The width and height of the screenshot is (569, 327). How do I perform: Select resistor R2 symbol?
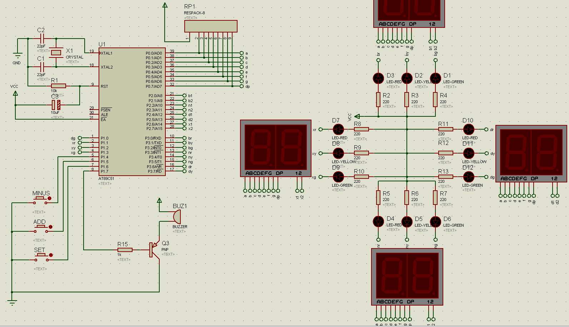[378, 100]
